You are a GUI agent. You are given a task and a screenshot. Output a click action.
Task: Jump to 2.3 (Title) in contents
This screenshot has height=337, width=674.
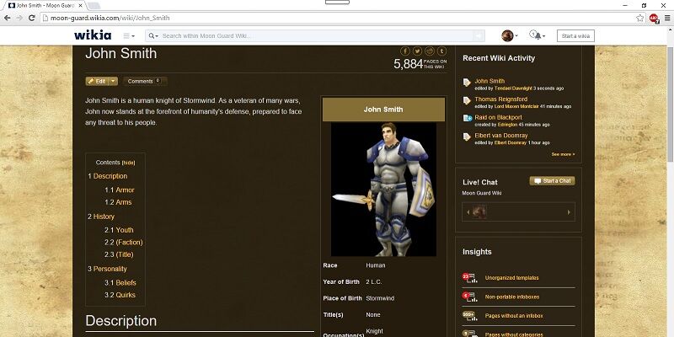click(x=119, y=254)
